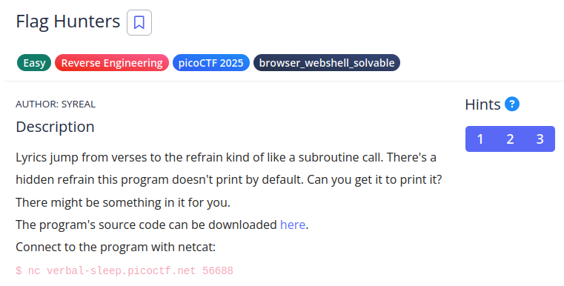The image size is (564, 286).
Task: Filter by Reverse Engineering tag
Action: point(112,63)
